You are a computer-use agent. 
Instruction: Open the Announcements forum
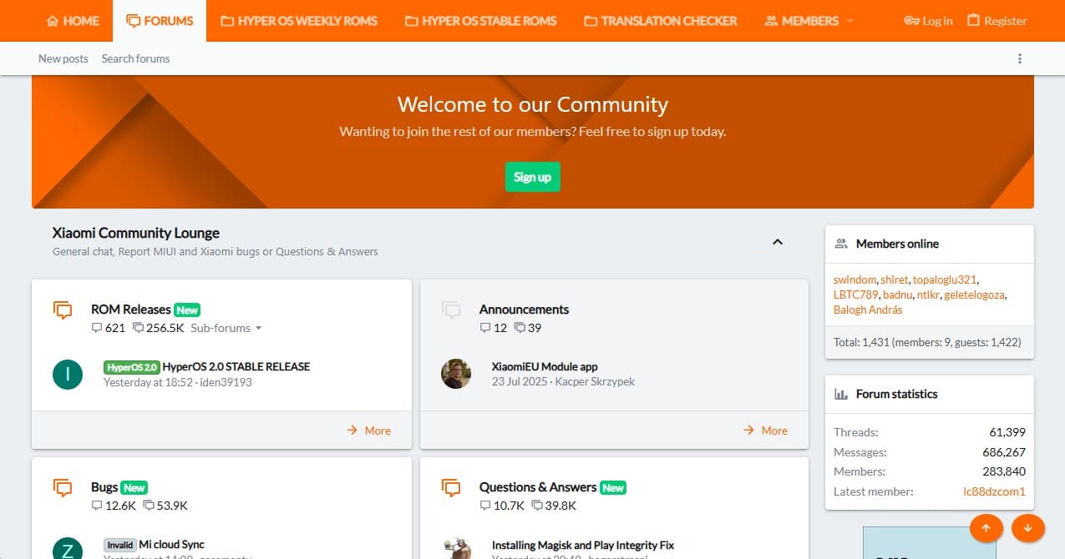524,310
